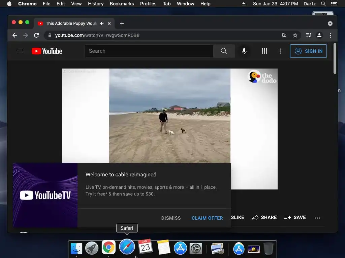Open Preview from the Dock
345x258 pixels.
pyautogui.click(x=217, y=249)
